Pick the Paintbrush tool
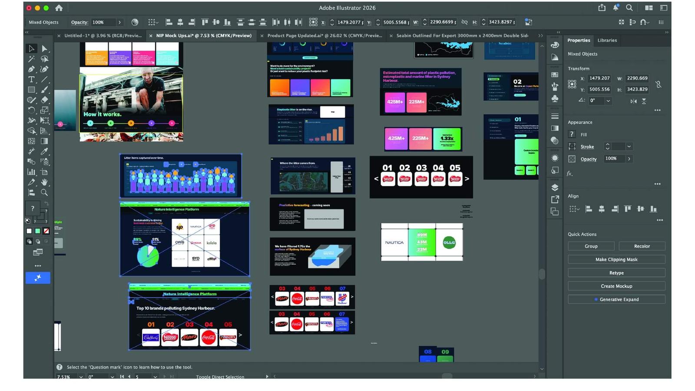Viewport: 695px width, 391px height. pyautogui.click(x=44, y=90)
